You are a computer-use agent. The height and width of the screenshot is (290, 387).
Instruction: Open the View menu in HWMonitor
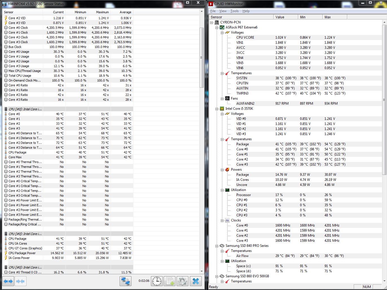pos(223,11)
